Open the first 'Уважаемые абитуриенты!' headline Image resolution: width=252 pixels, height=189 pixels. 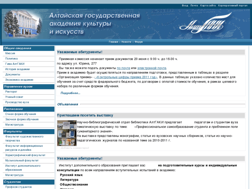[x=80, y=52]
